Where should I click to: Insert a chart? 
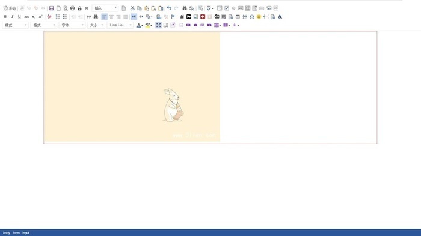182,17
